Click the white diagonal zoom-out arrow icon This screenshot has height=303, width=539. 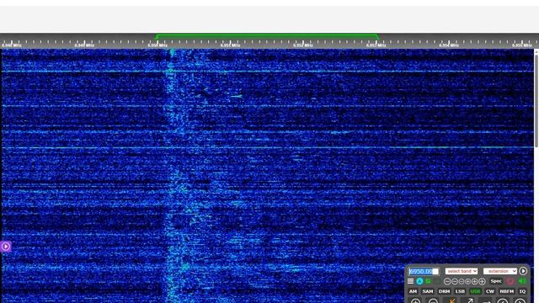pos(469,300)
